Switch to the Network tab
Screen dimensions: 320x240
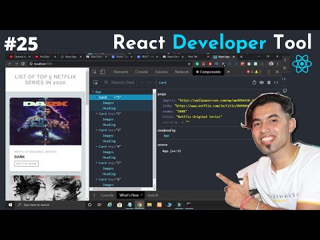[x=182, y=72]
